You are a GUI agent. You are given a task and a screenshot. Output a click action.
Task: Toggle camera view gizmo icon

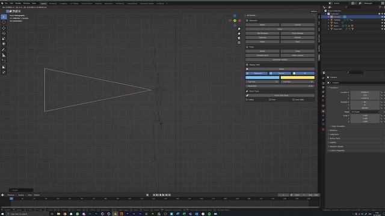pos(239,38)
